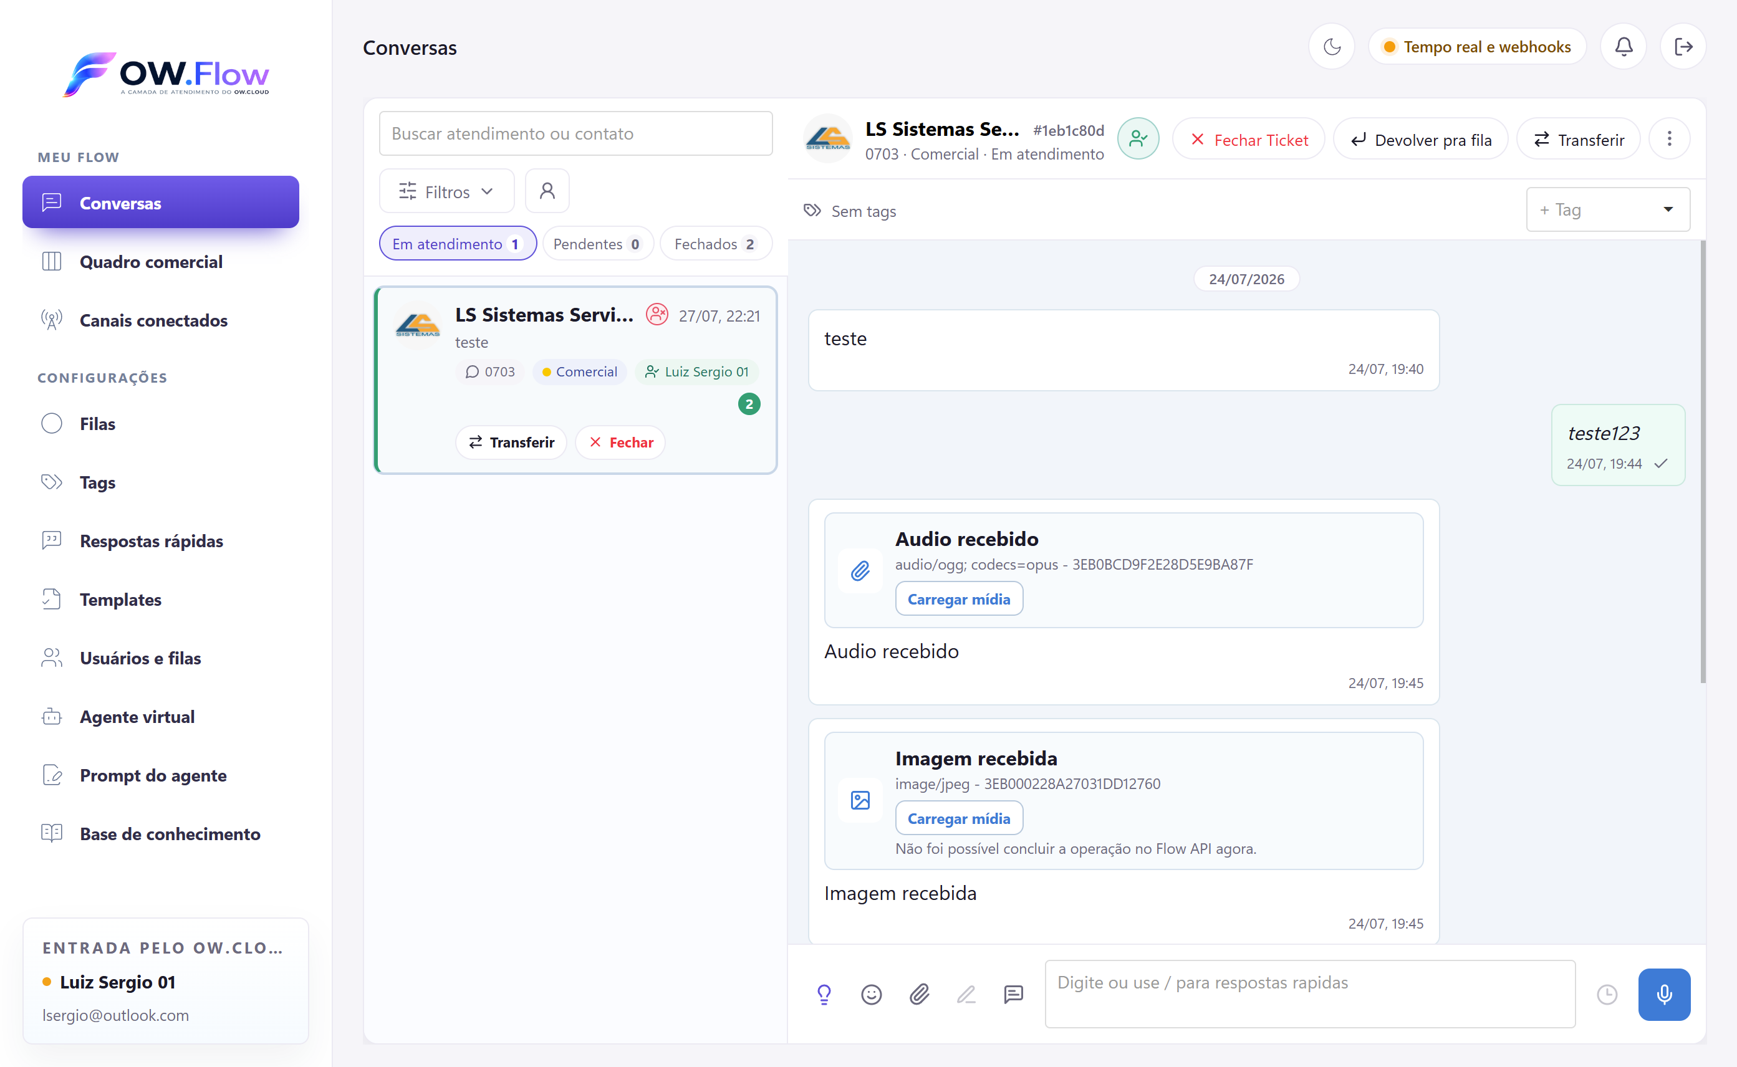Click Fechar Ticket button
This screenshot has width=1737, height=1067.
click(1249, 140)
